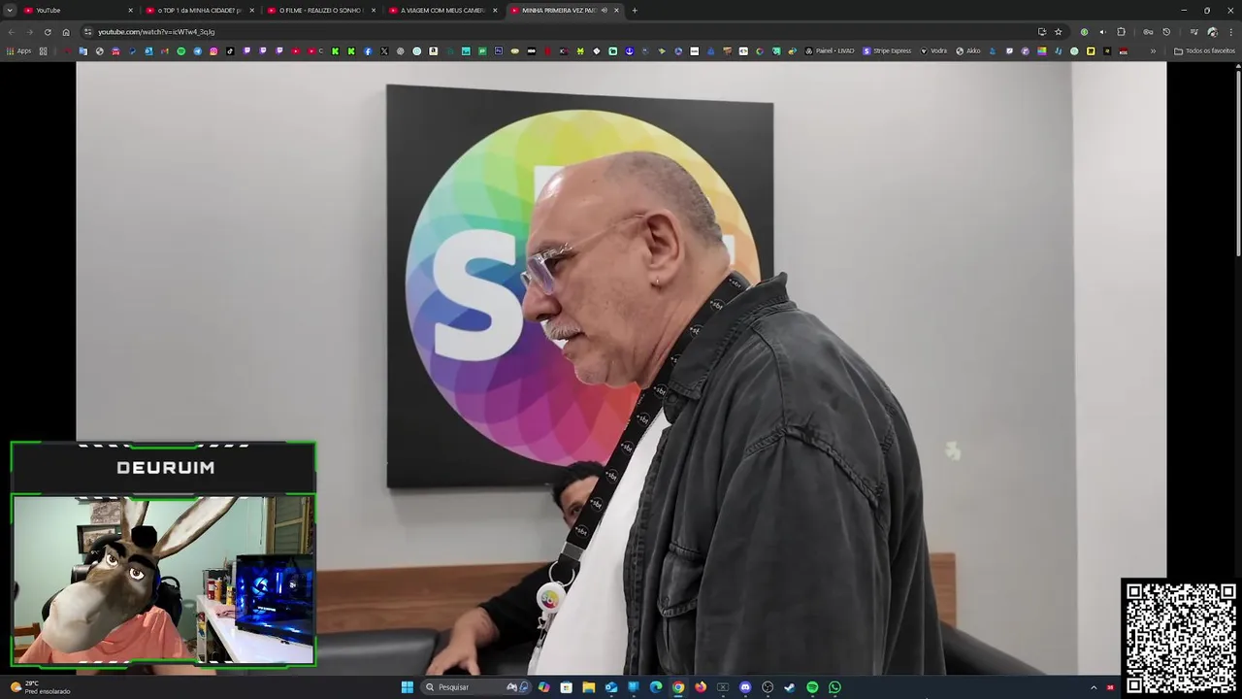Open the Chrome three-dot menu
Screen dimensions: 1242x699
[x=1231, y=32]
